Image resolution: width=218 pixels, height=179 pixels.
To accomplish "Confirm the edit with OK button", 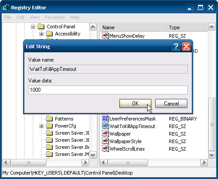I will point(135,104).
